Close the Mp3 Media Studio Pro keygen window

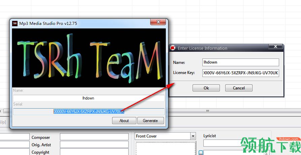point(158,22)
